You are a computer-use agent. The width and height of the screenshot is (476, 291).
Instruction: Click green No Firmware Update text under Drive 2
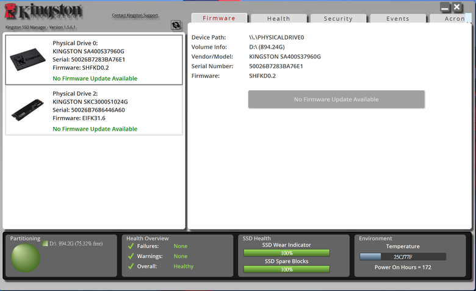pos(95,129)
